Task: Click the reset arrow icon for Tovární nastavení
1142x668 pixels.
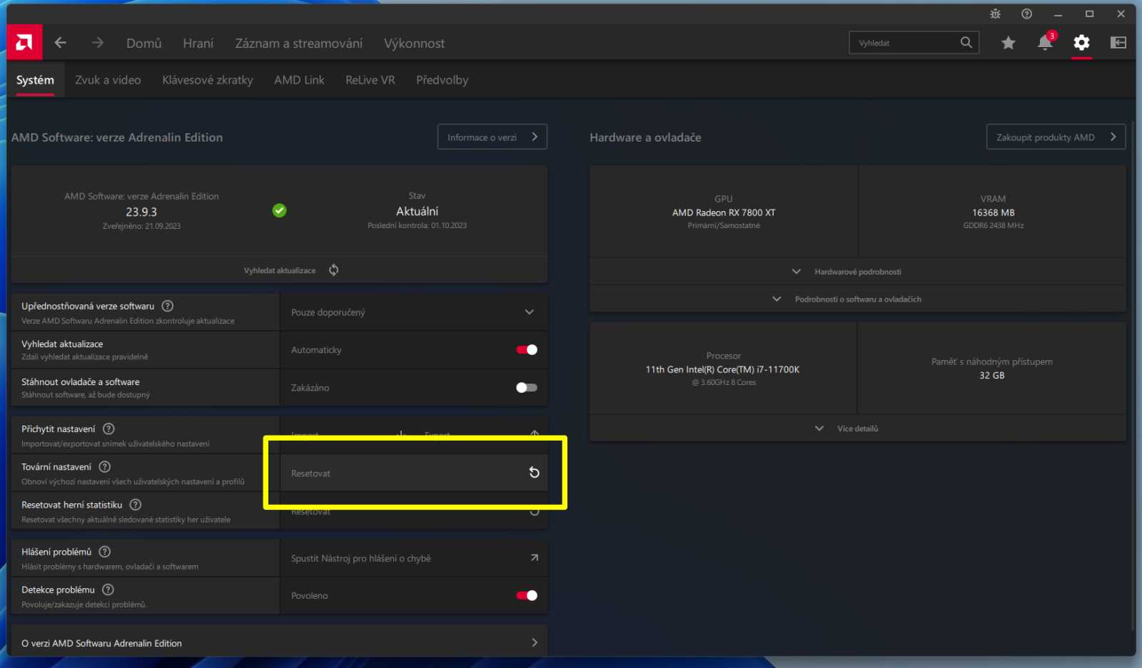Action: (x=534, y=472)
